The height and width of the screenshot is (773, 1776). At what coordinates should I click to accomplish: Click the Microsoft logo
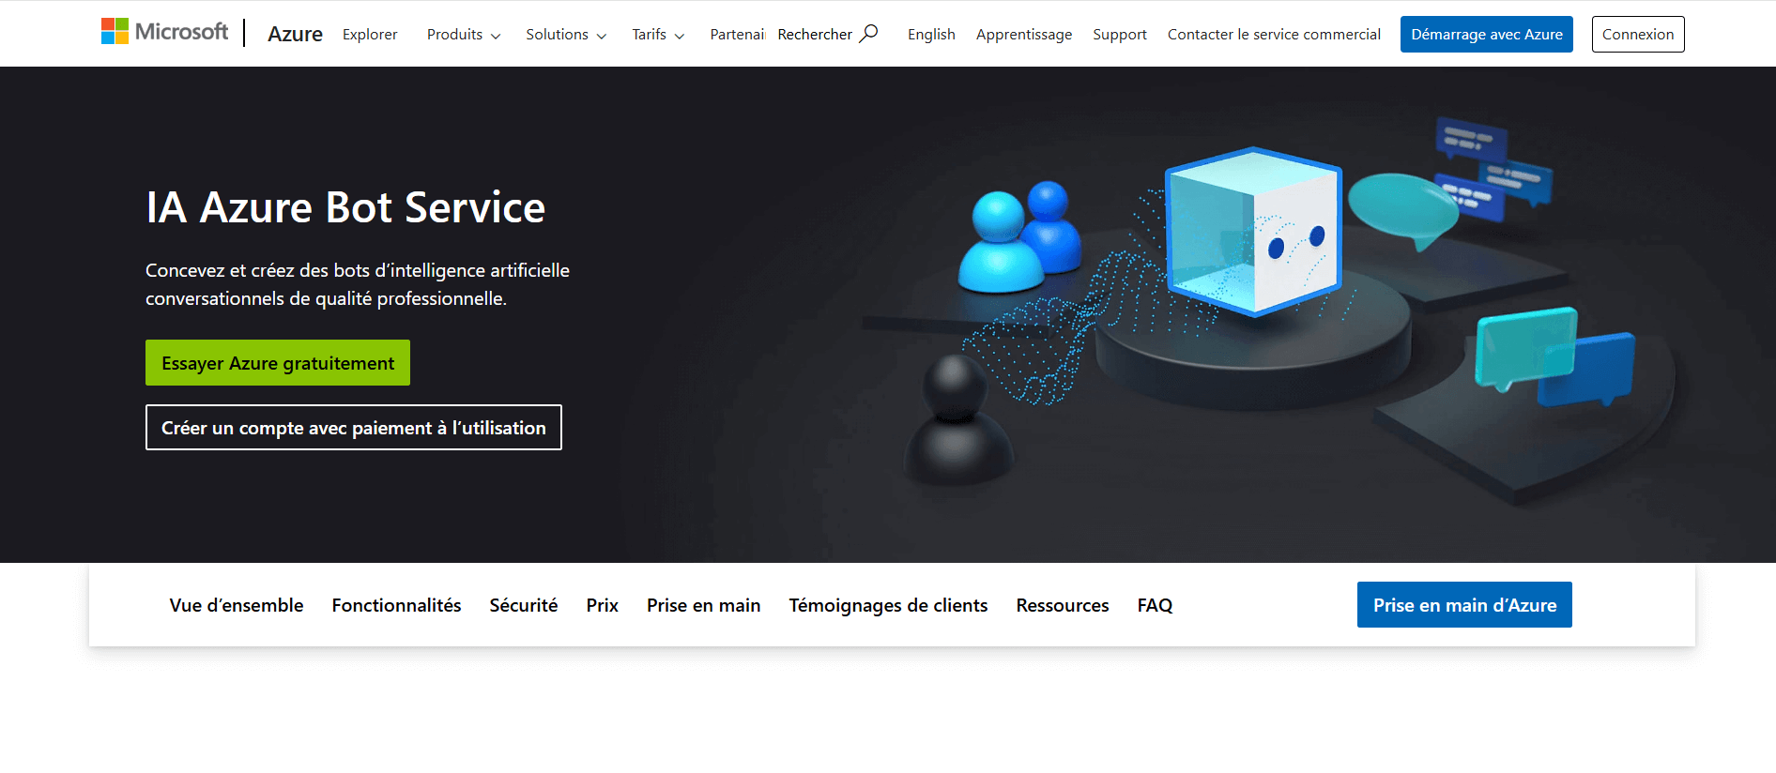point(164,32)
